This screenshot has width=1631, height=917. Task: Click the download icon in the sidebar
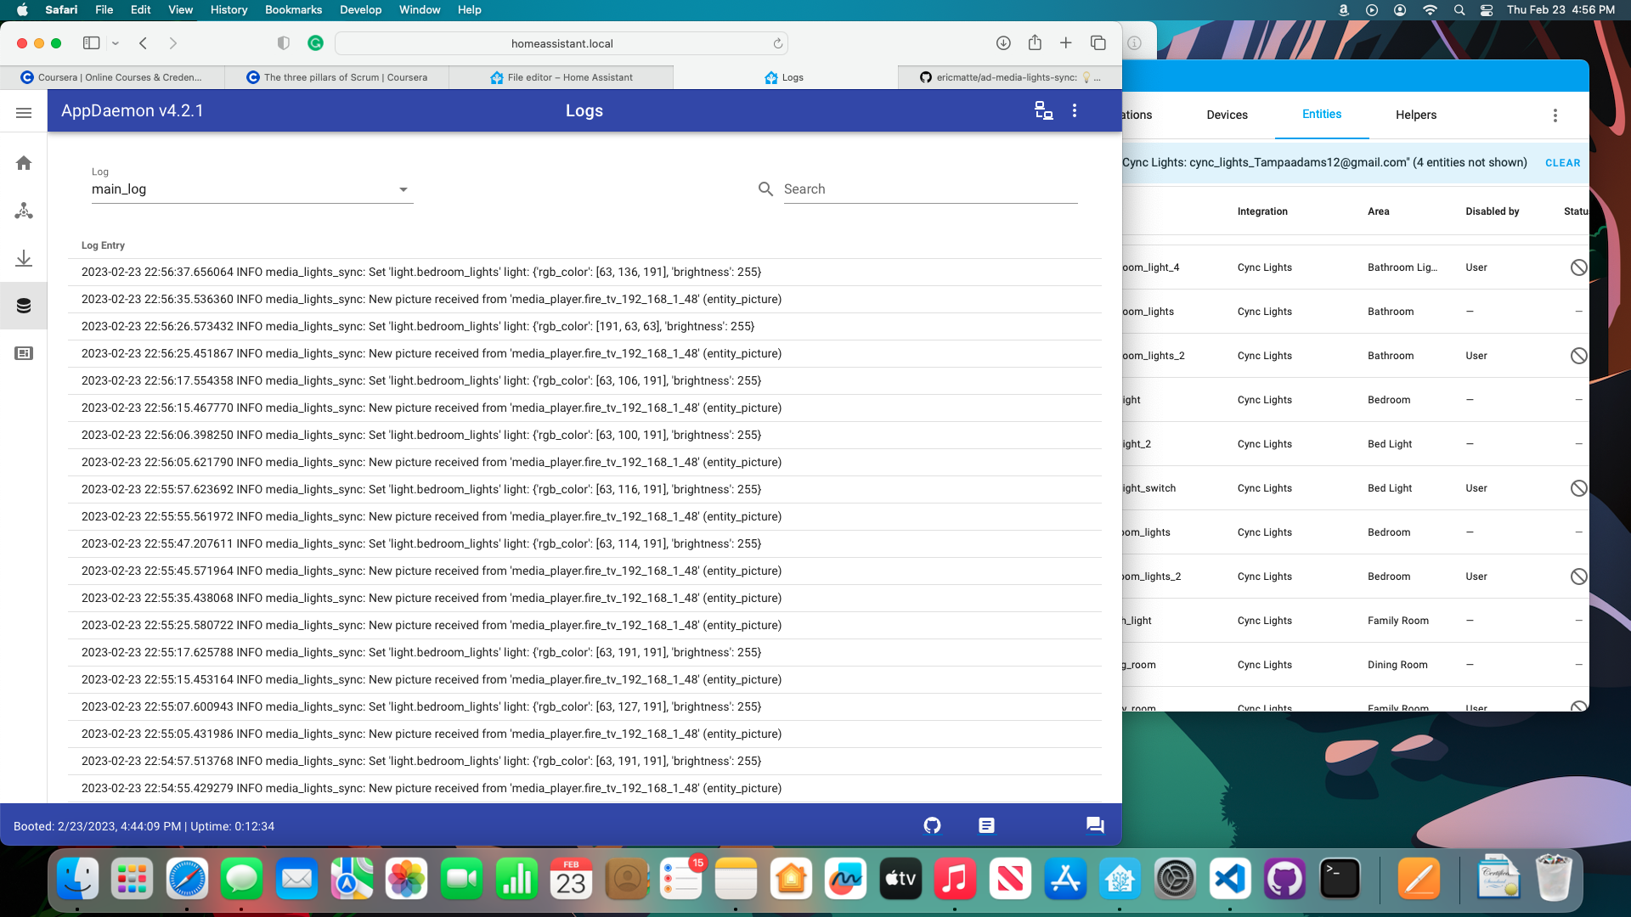pyautogui.click(x=24, y=260)
